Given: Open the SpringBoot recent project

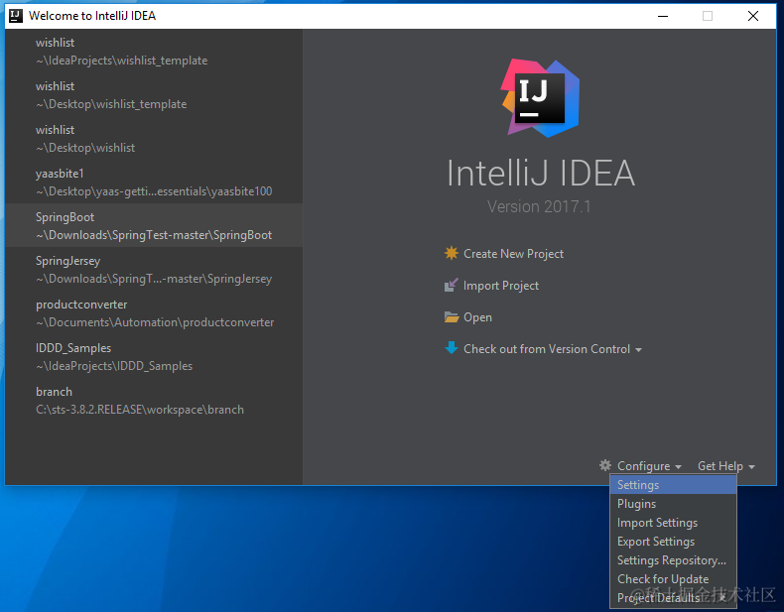Looking at the screenshot, I should [x=154, y=225].
